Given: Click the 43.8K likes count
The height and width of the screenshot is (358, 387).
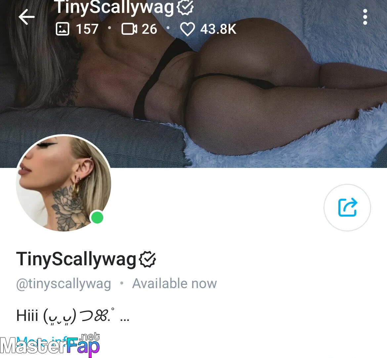Looking at the screenshot, I should [x=218, y=29].
